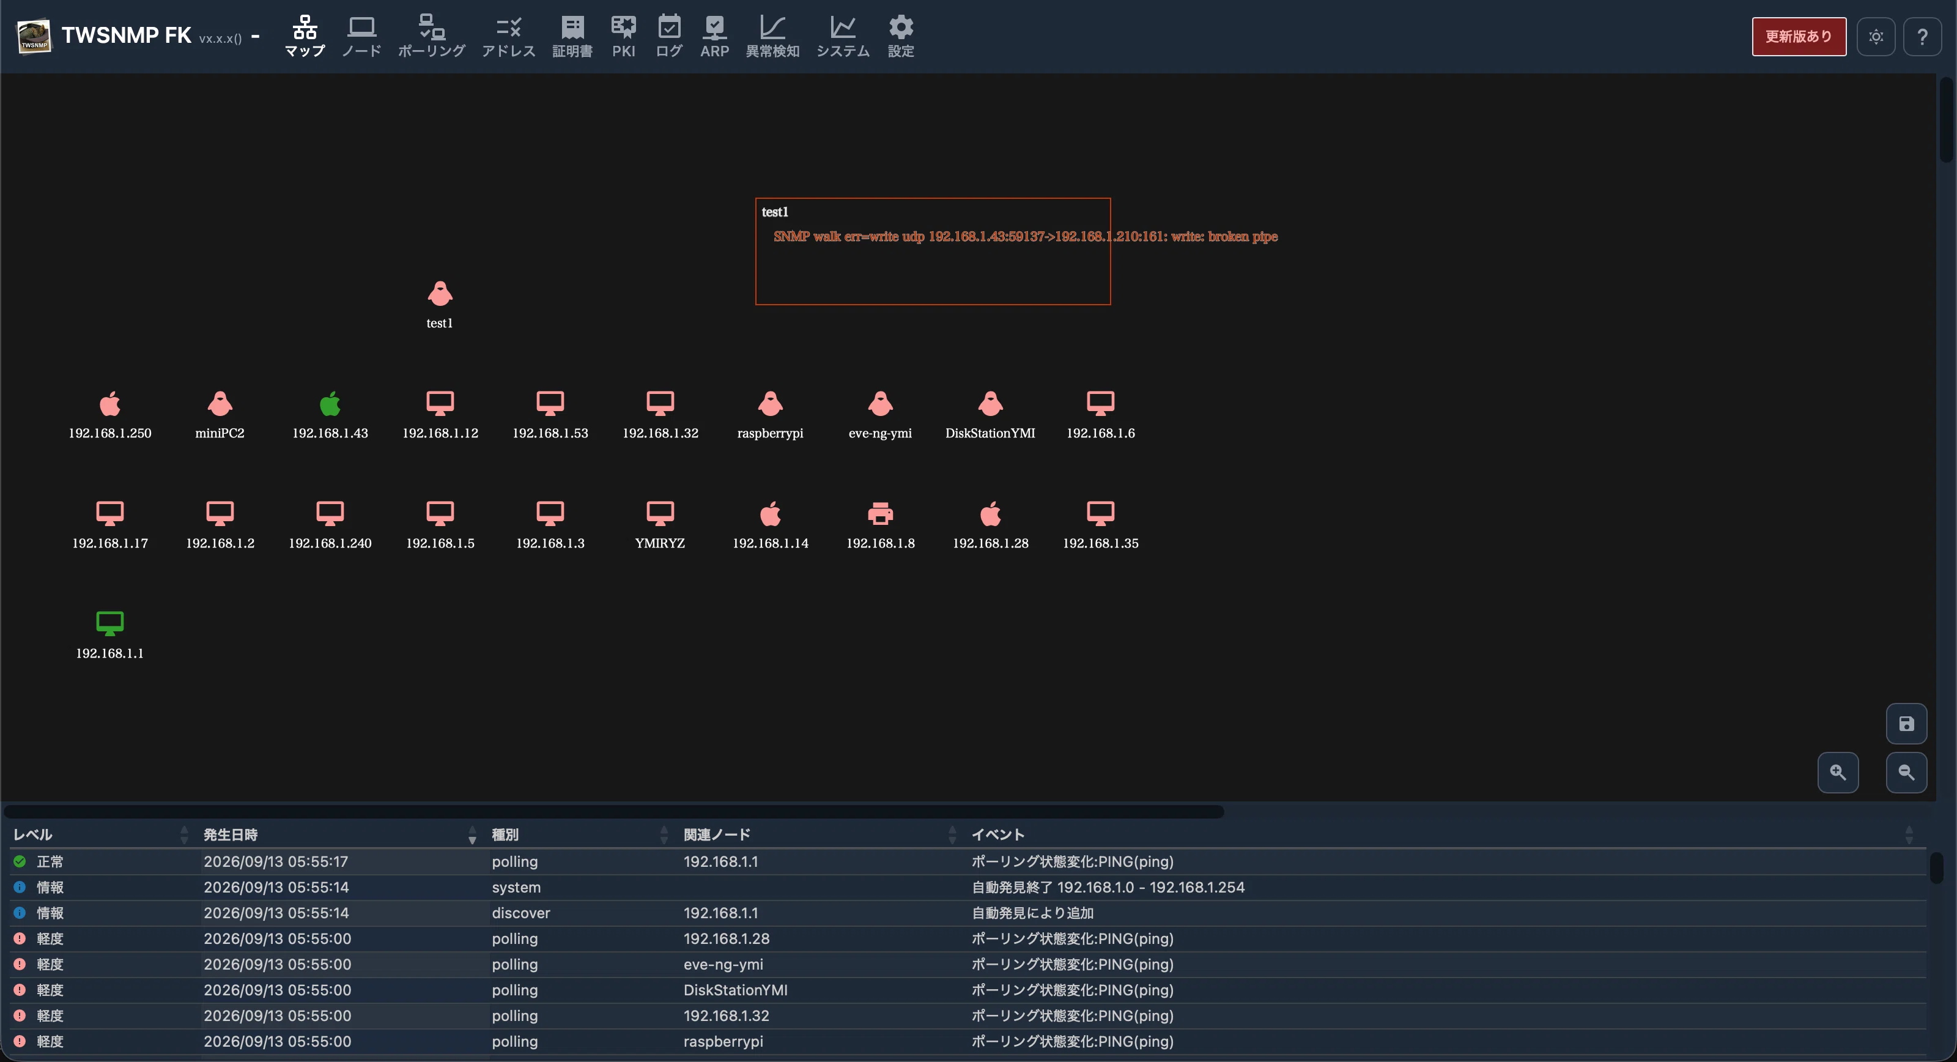Open the 設定 (Settings) gear menu
The width and height of the screenshot is (1957, 1062).
click(x=901, y=35)
